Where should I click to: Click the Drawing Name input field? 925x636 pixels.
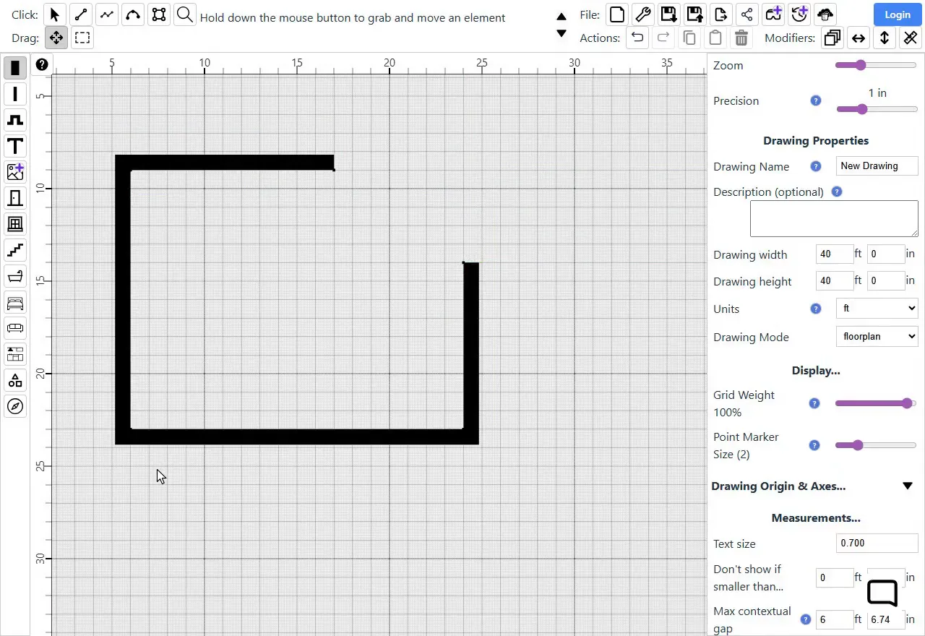click(877, 166)
